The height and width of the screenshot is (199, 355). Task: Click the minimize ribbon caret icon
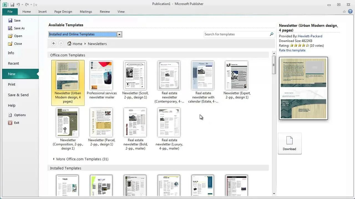pyautogui.click(x=344, y=12)
